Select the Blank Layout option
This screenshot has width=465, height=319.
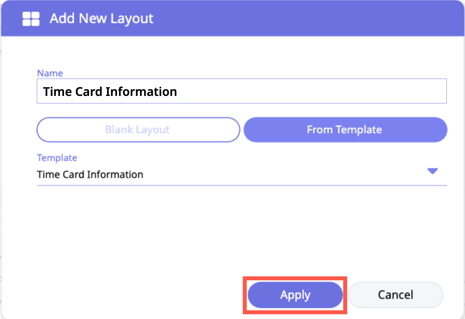(138, 129)
